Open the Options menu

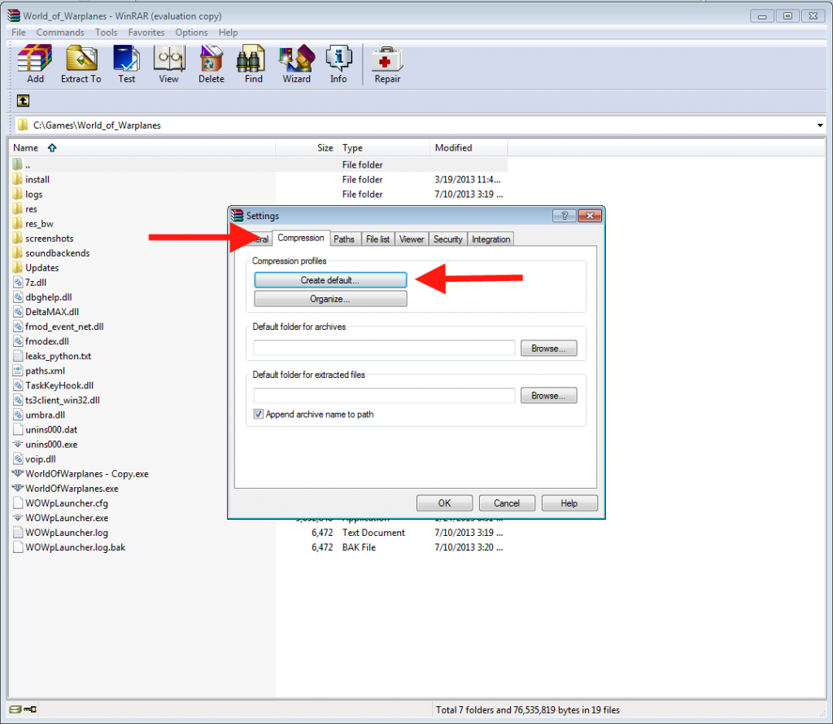(x=191, y=33)
